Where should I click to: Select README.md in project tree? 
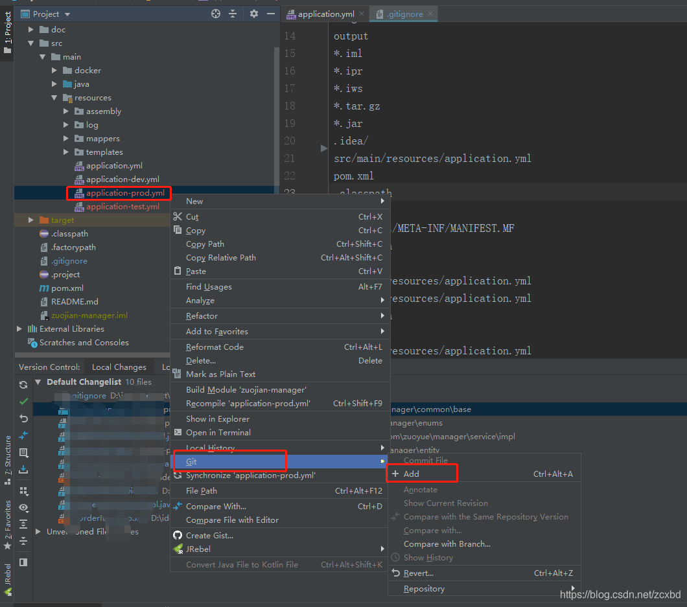pos(74,301)
